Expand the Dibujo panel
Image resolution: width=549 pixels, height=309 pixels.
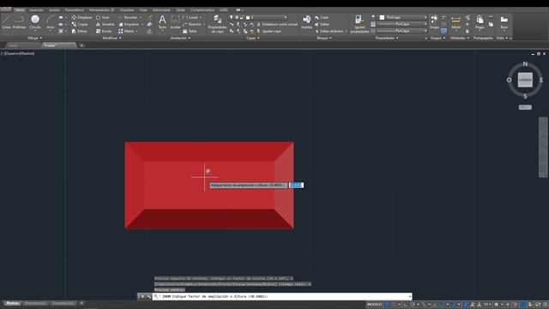tap(34, 38)
